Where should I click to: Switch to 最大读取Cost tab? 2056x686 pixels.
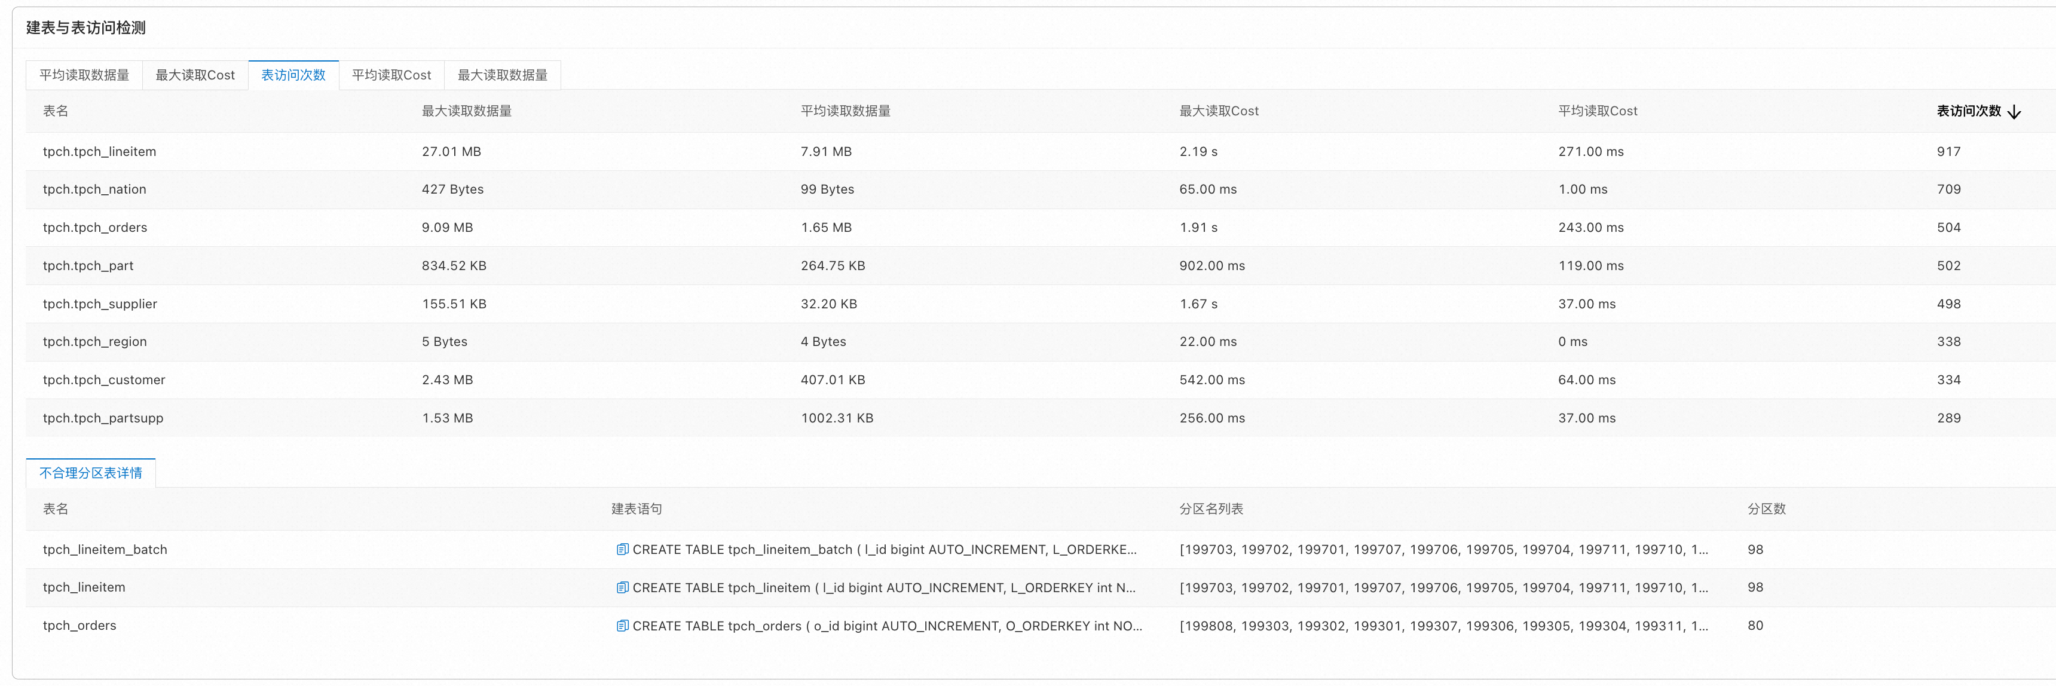pyautogui.click(x=195, y=75)
